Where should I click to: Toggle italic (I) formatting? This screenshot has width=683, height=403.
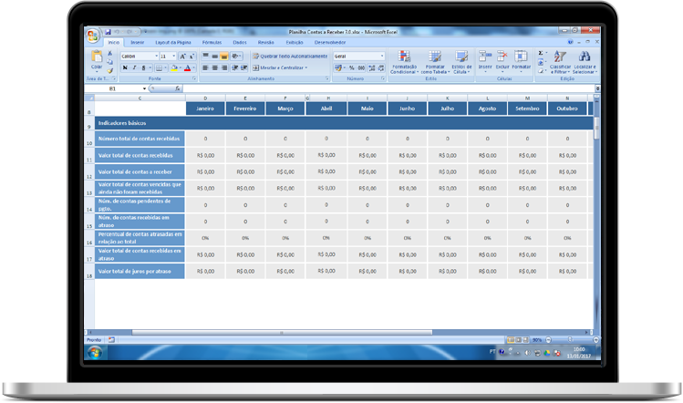(134, 68)
